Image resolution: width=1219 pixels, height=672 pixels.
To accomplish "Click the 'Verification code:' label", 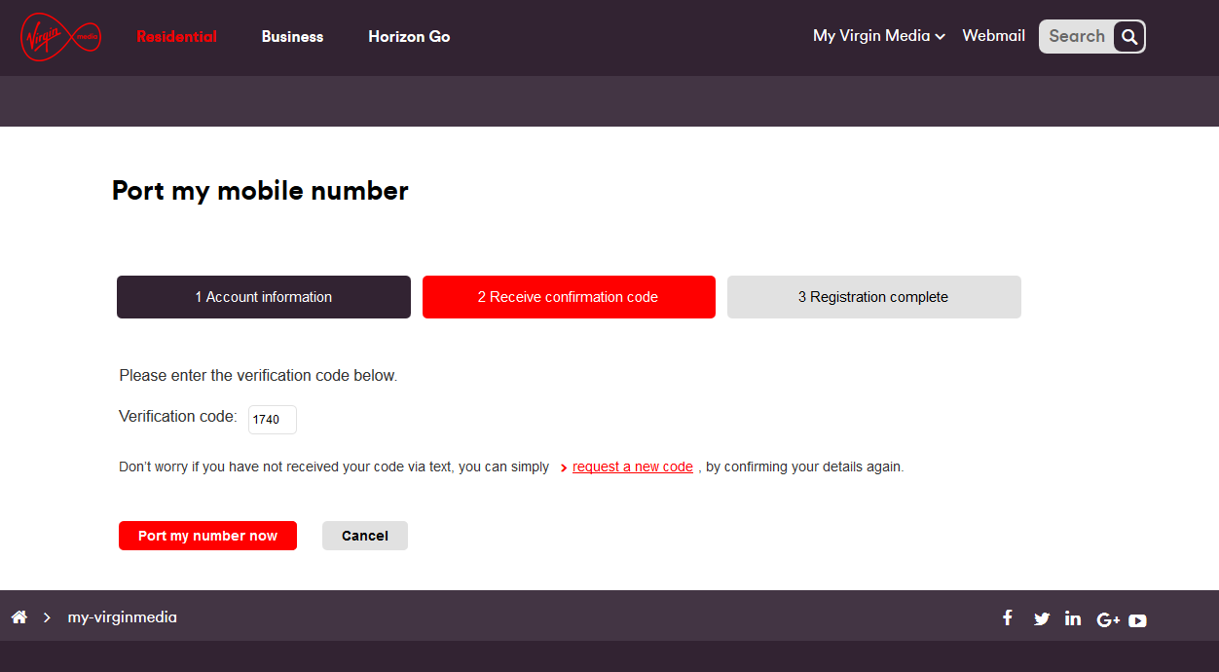I will (178, 417).
